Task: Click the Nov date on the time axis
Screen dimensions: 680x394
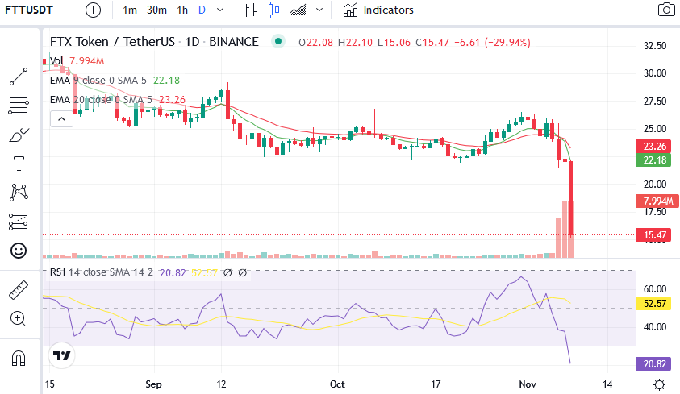Action: tap(528, 384)
